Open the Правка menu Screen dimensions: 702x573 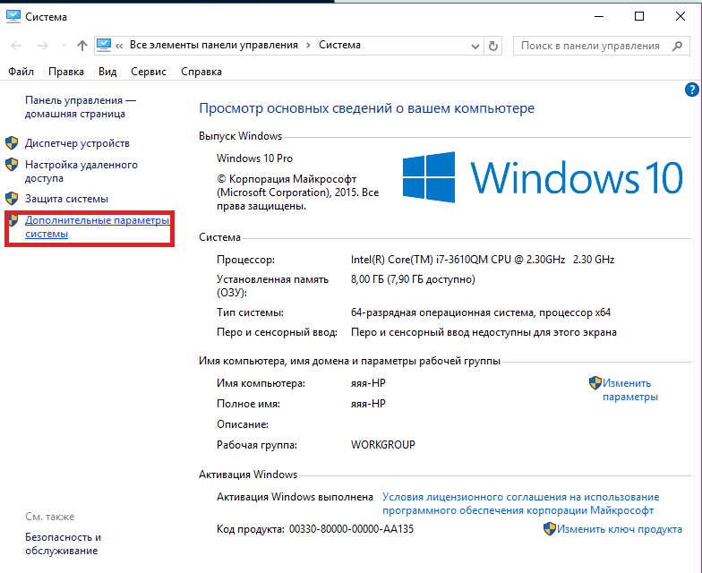click(66, 72)
